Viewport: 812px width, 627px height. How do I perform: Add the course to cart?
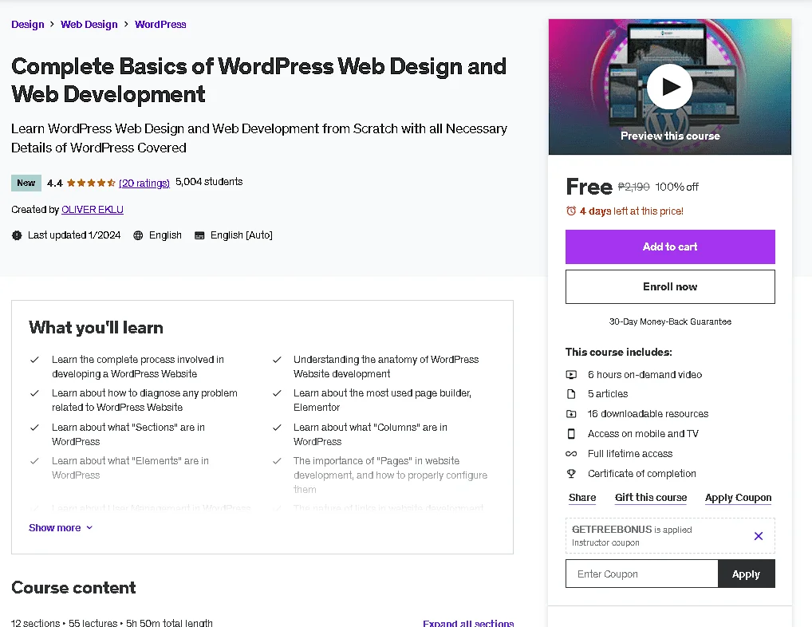(670, 247)
